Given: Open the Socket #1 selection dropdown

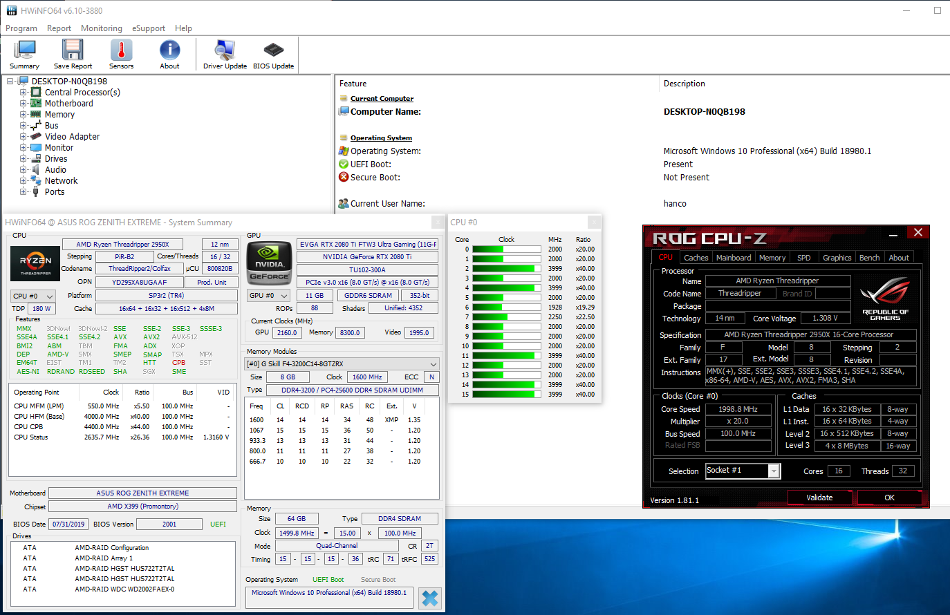Looking at the screenshot, I should coord(743,471).
